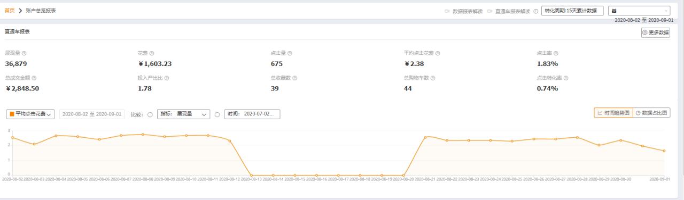Click the help icon next to 展现量
The image size is (684, 200).
pyautogui.click(x=24, y=53)
